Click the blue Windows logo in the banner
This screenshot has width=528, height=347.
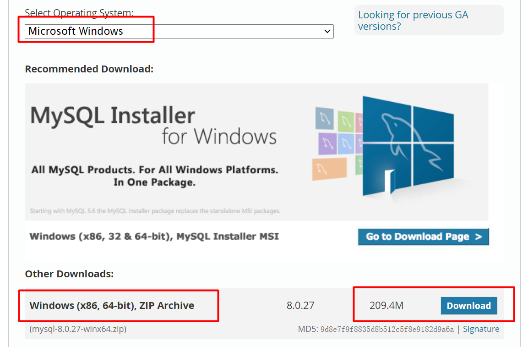[x=408, y=147]
